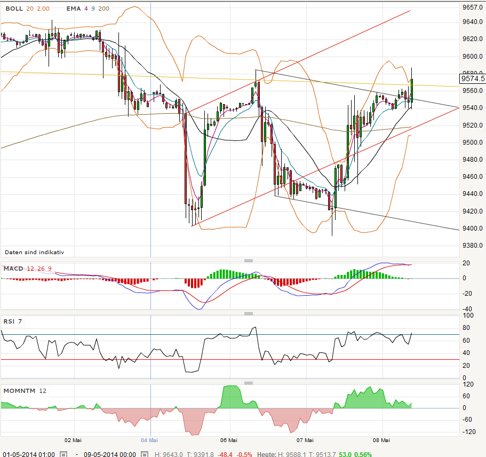
Task: Click the 02 Mai date axis label
Action: (73, 440)
